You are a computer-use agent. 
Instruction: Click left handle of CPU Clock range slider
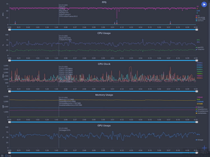(x=10, y=91)
